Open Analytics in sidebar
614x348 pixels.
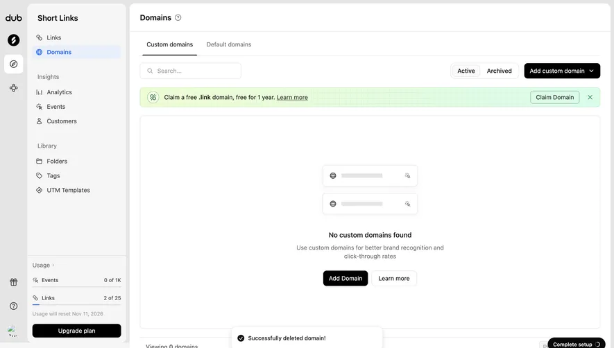click(76, 92)
